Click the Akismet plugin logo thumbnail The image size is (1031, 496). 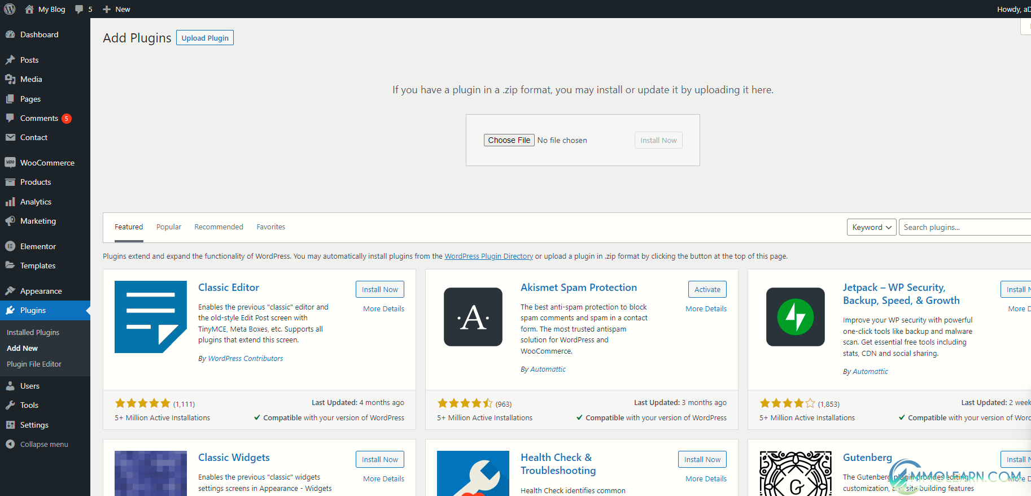473,317
